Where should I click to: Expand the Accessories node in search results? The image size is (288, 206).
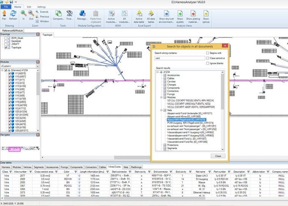tap(160, 75)
